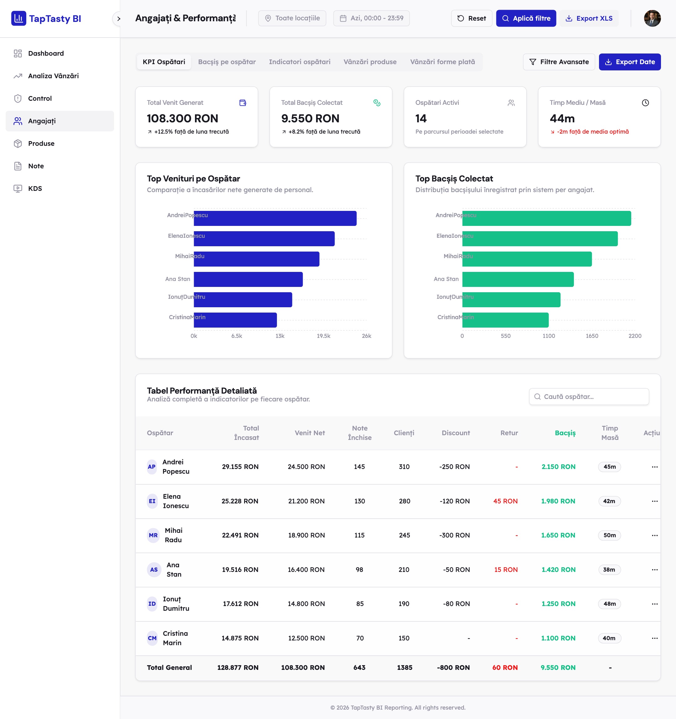Sort by the Discount column header
Screen dimensions: 676x719
click(455, 433)
